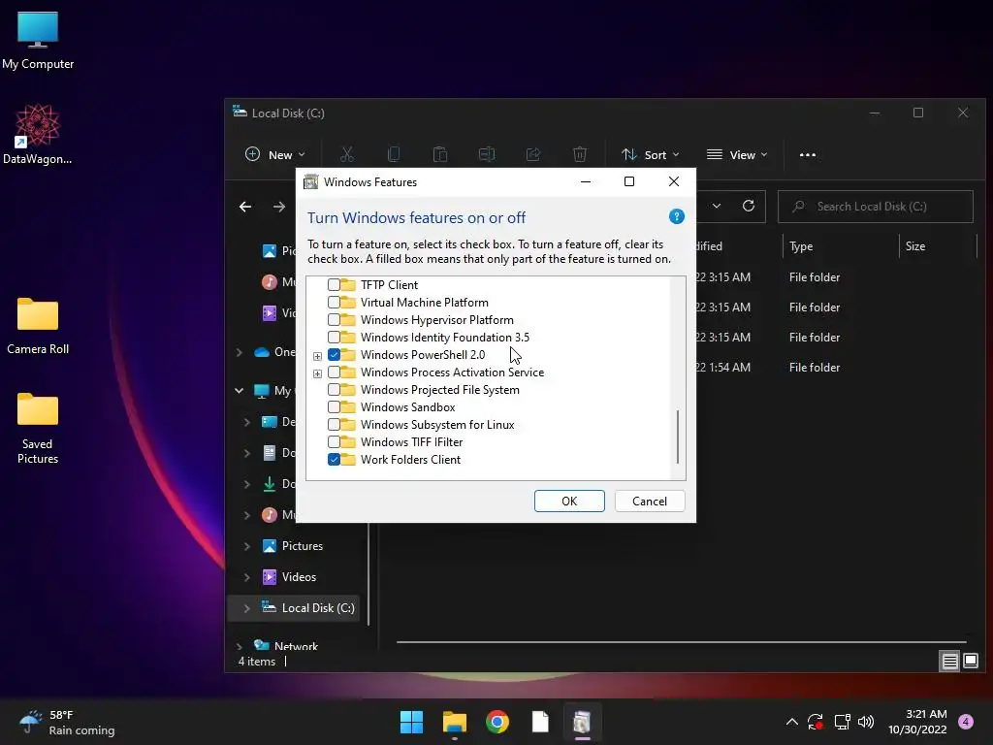
Task: Expand Pictures in navigation pane
Action: (247, 546)
